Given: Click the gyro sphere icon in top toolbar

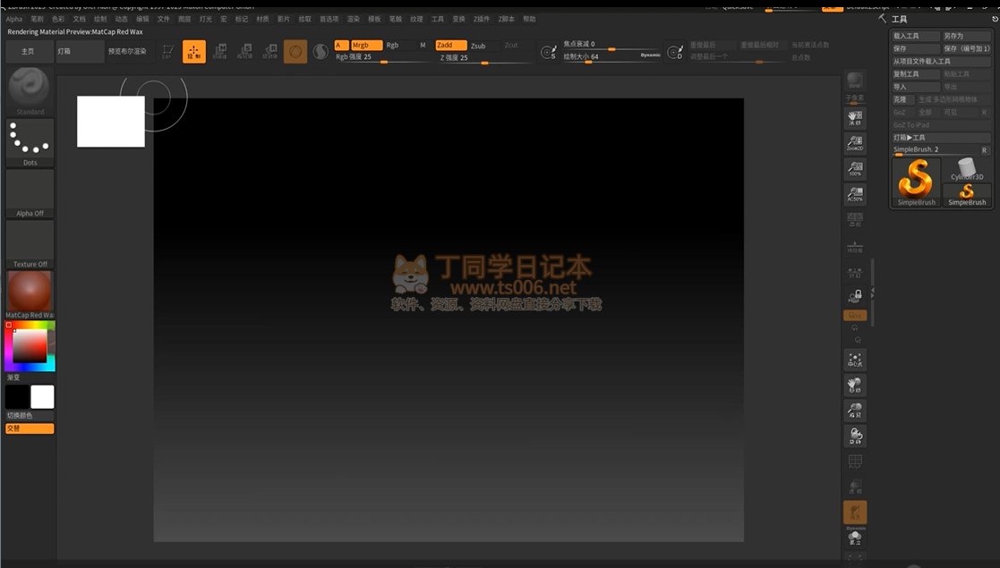Looking at the screenshot, I should point(295,52).
